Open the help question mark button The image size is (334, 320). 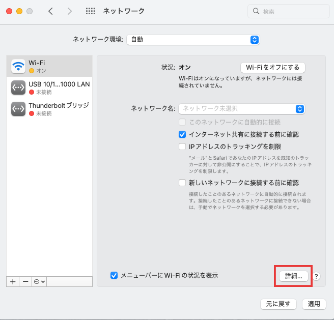[x=316, y=276]
